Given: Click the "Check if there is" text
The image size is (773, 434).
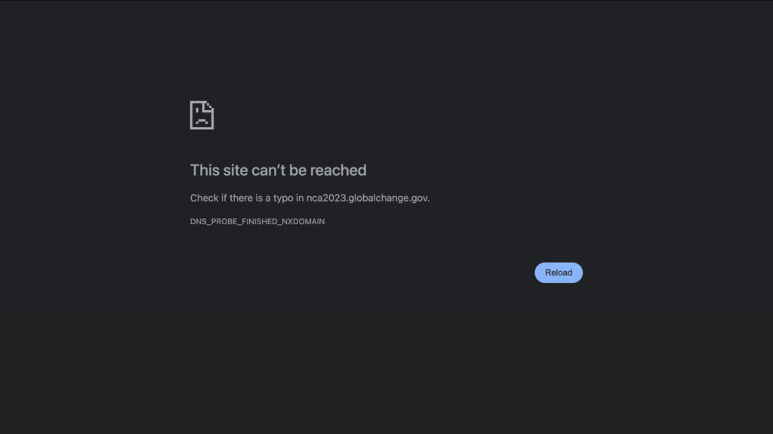Looking at the screenshot, I should [226, 199].
